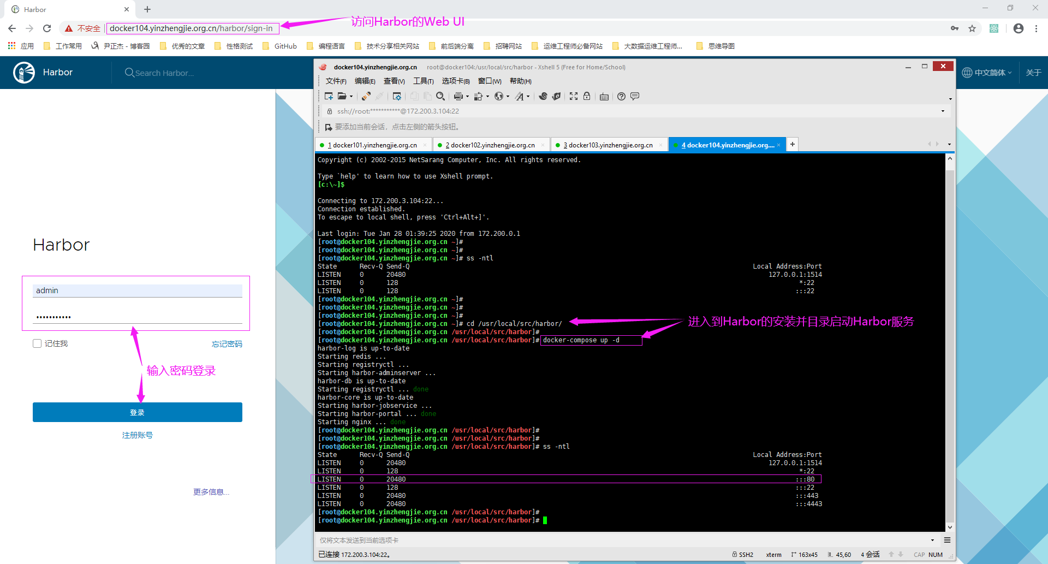Click the Harbor search magnifier icon
1048x564 pixels.
pyautogui.click(x=129, y=73)
